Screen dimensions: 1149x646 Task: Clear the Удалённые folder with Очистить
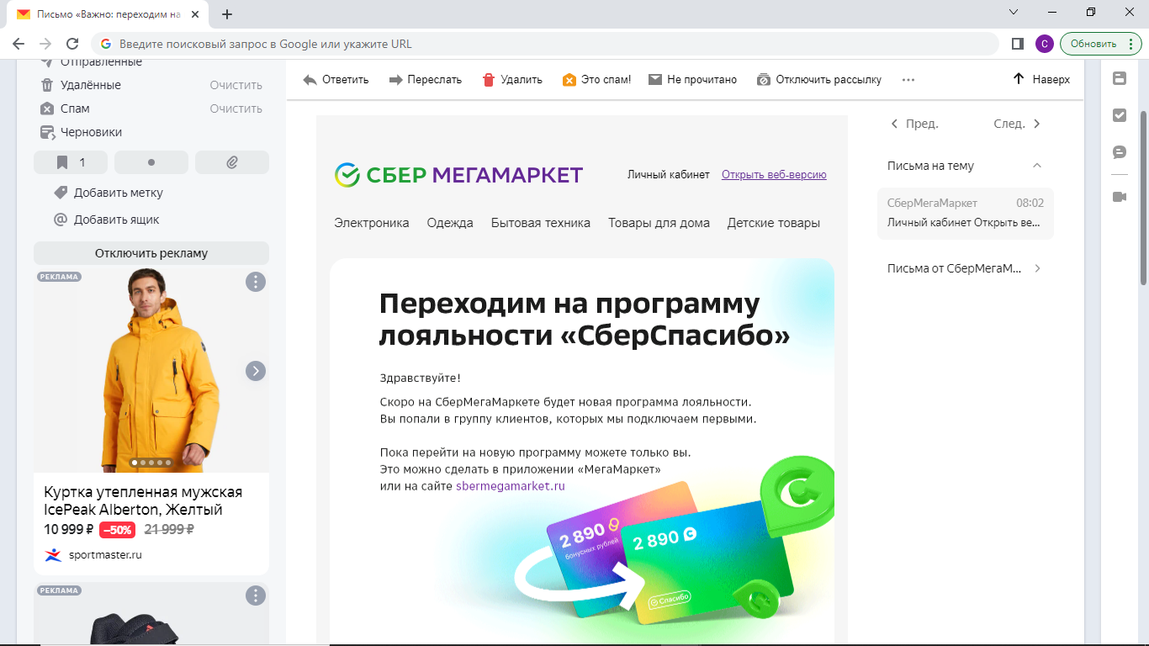(x=236, y=85)
